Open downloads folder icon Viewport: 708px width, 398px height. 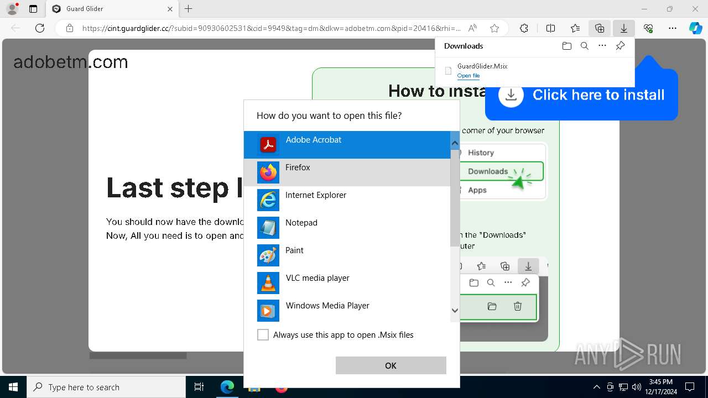pyautogui.click(x=566, y=46)
